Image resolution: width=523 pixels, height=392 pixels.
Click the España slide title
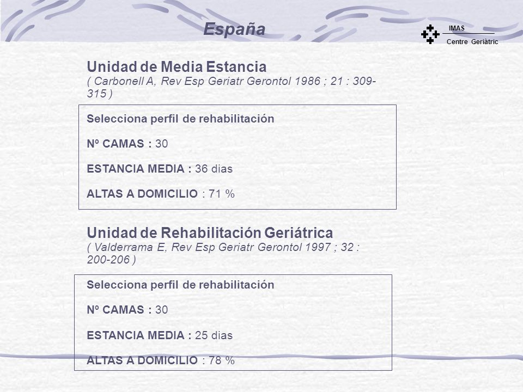pos(234,29)
